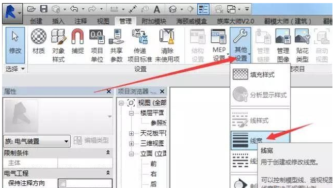Viewport: 334px width, 188px height.
Task: Expand the 选择 panel dropdown
Action: tap(15, 69)
